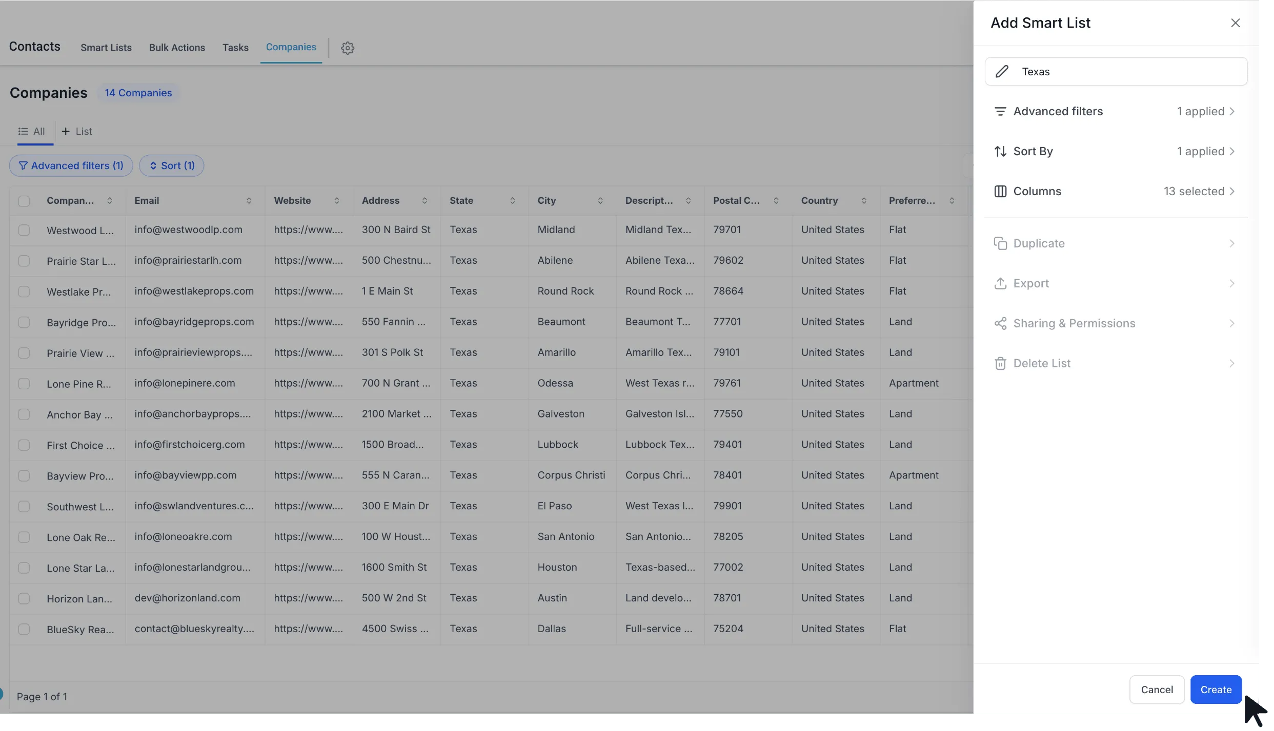Click email dev@horizonland.com
The image size is (1274, 731).
click(x=188, y=598)
